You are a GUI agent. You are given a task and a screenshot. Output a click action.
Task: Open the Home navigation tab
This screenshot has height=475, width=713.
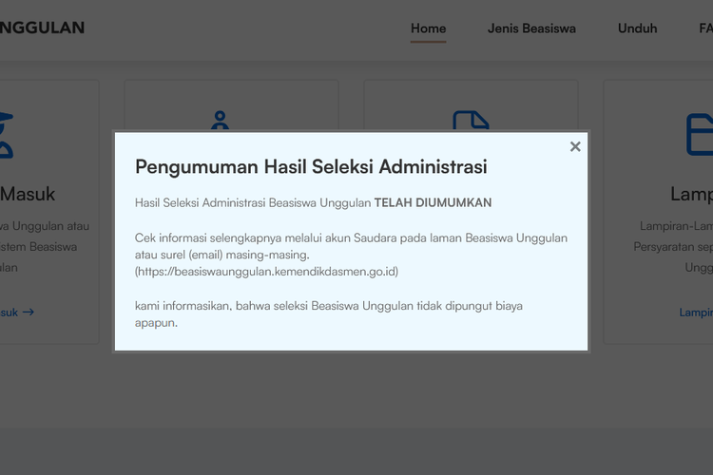pos(428,28)
